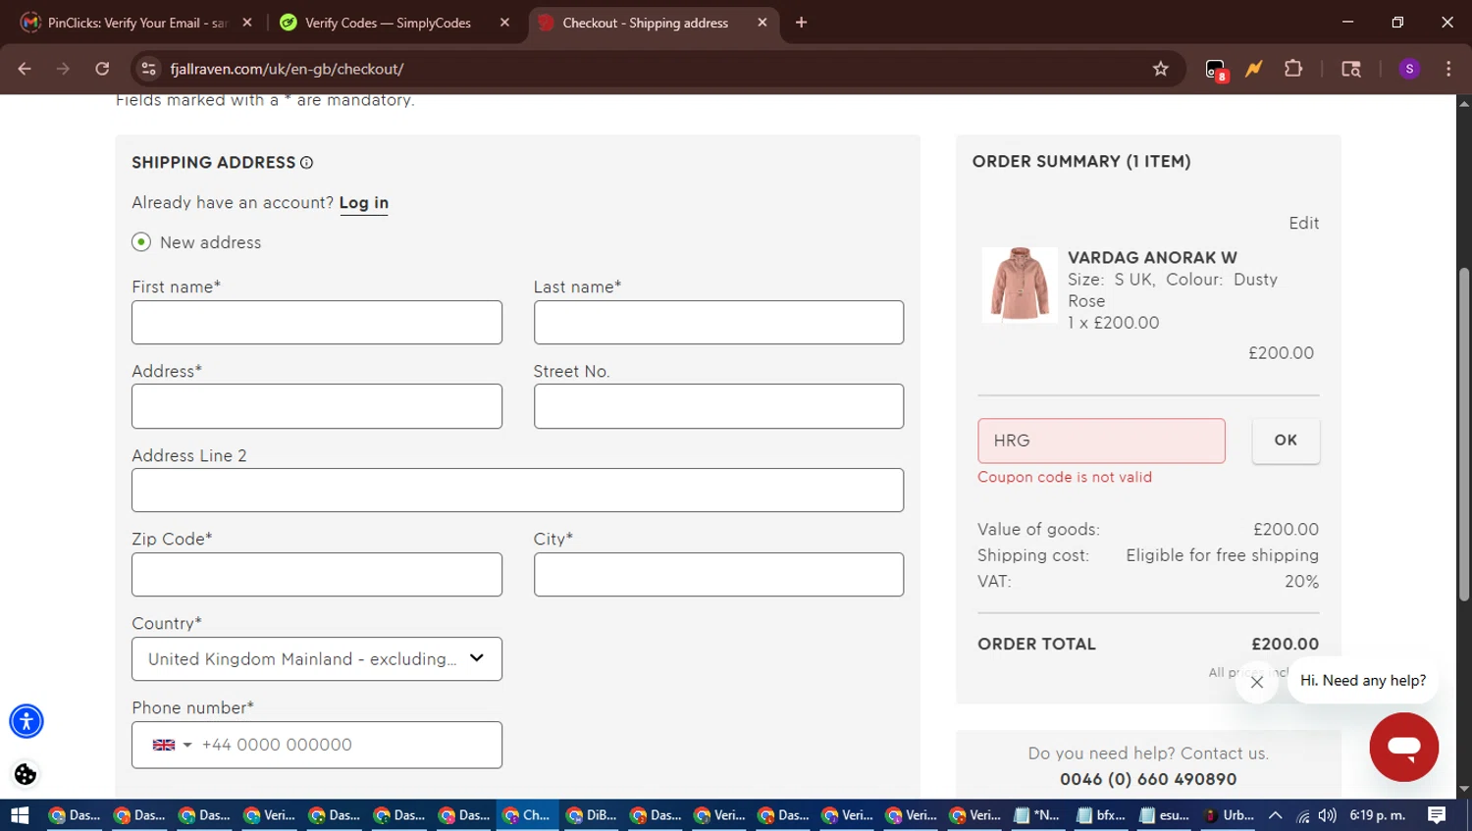
Task: Click the Log in link
Action: click(364, 203)
